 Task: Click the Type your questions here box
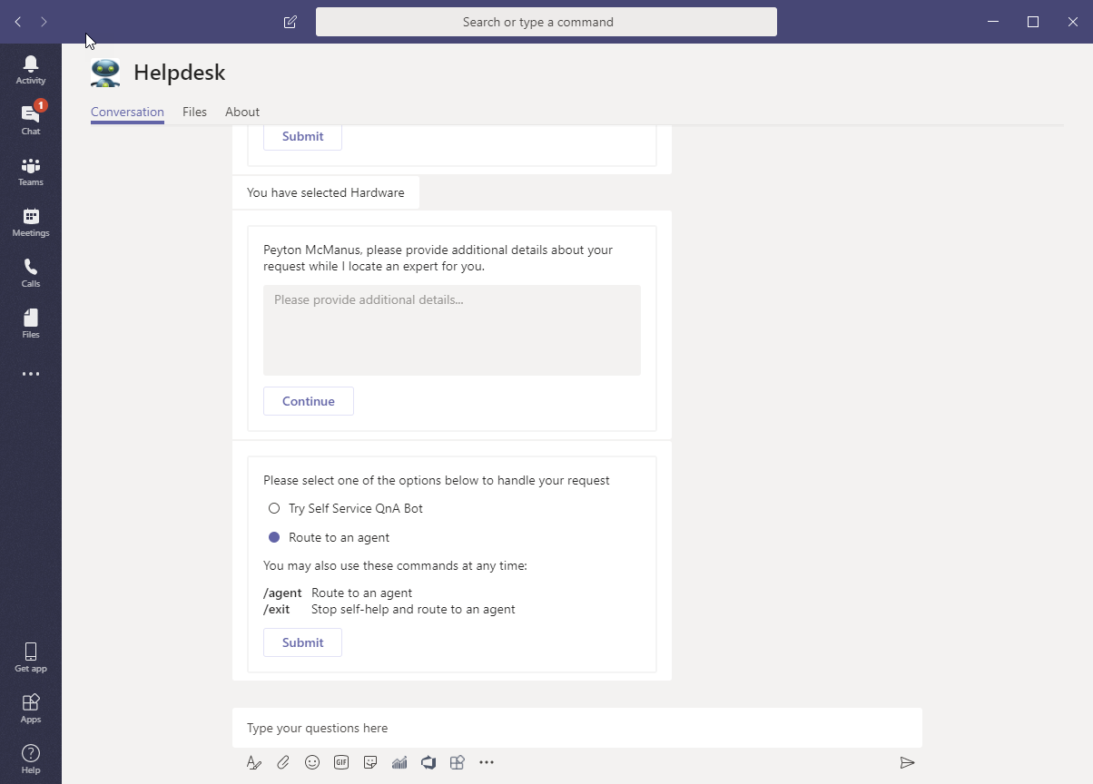coord(577,728)
